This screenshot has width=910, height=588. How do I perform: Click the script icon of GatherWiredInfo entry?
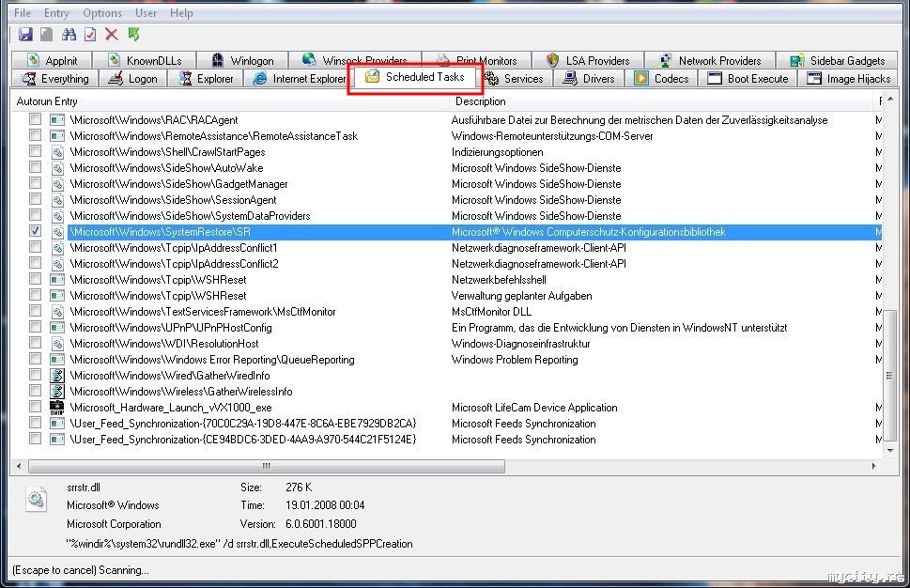tap(57, 376)
